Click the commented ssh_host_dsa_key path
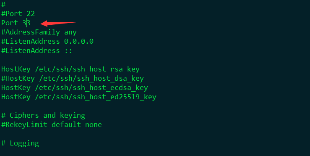 coord(91,79)
